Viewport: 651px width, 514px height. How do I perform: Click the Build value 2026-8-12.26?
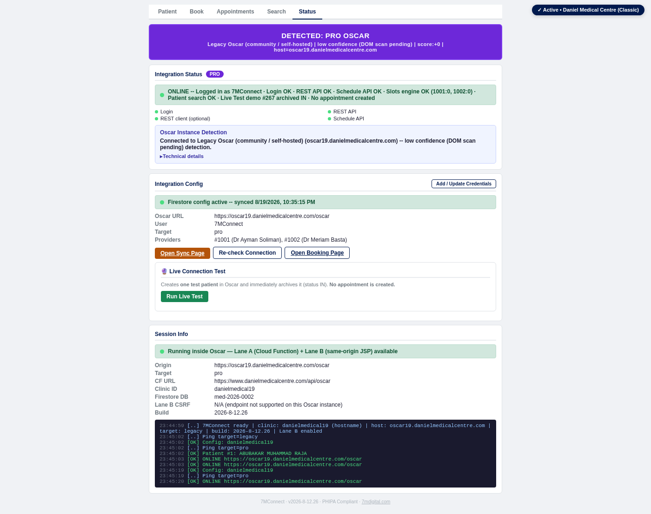click(x=231, y=413)
